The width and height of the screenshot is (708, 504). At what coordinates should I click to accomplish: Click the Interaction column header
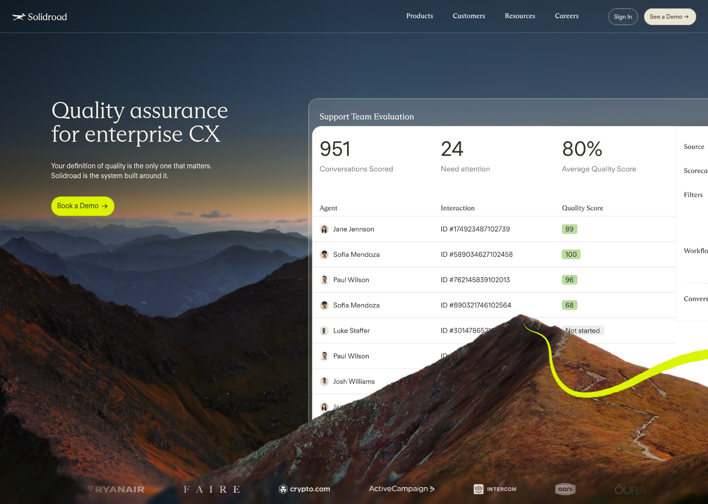coord(458,208)
